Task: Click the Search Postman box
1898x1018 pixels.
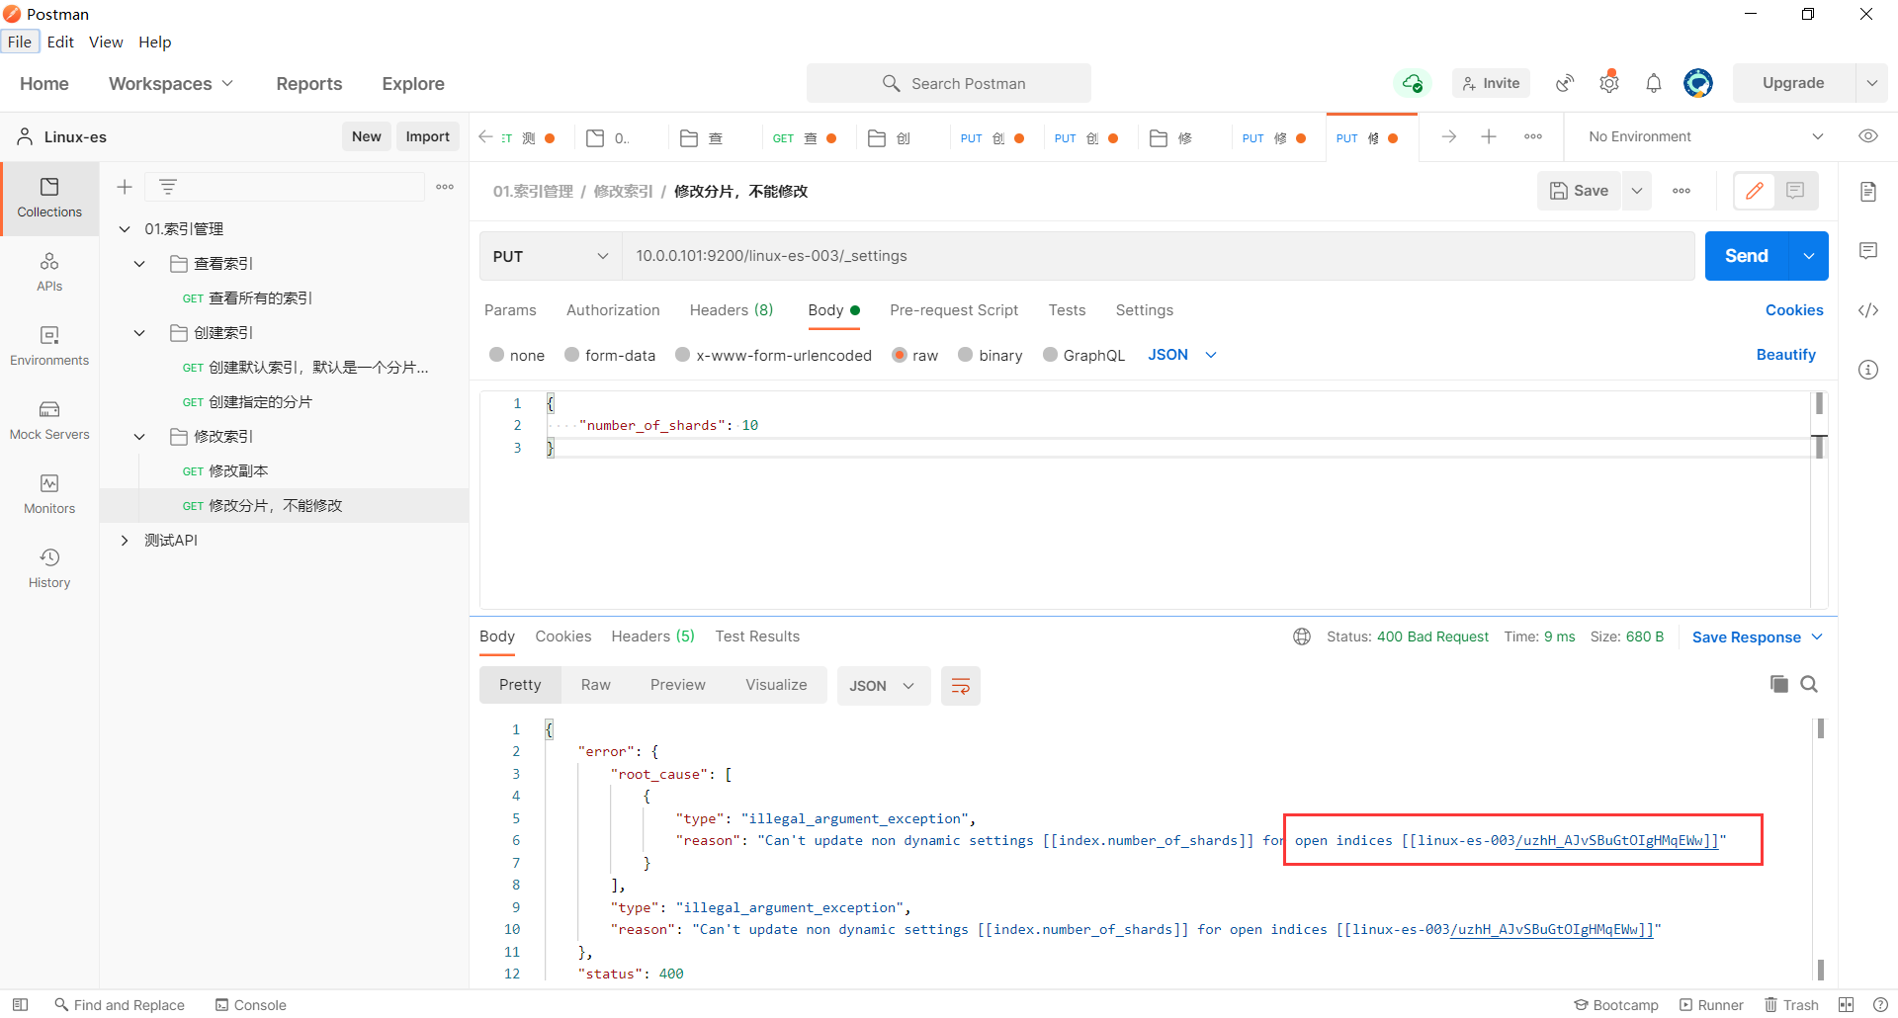Action: (x=949, y=83)
